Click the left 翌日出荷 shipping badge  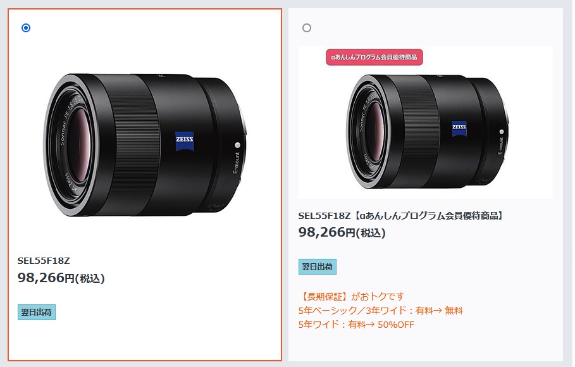tap(37, 313)
